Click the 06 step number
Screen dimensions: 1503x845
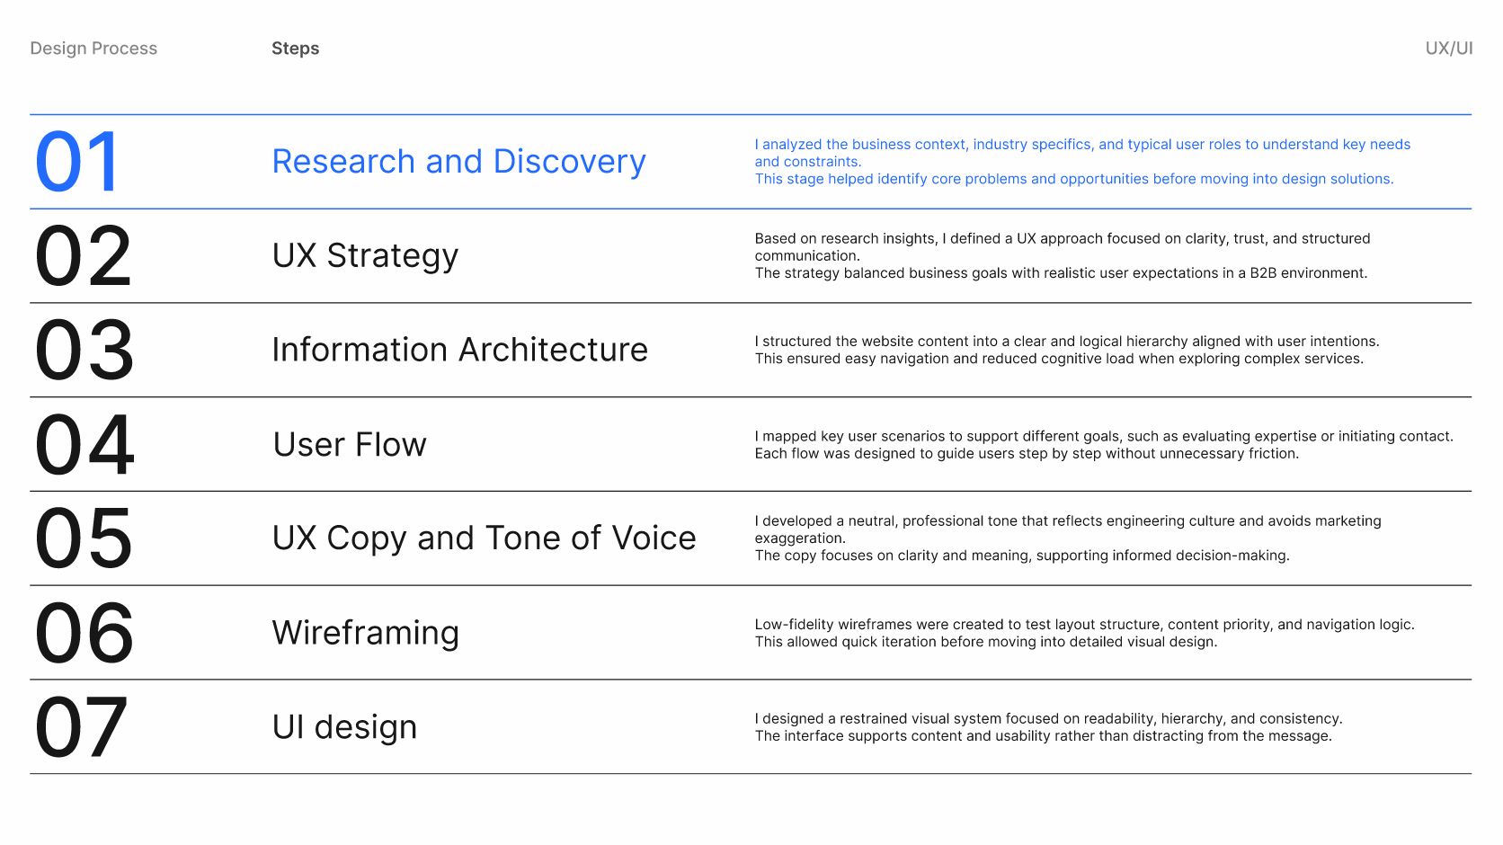[x=84, y=634]
